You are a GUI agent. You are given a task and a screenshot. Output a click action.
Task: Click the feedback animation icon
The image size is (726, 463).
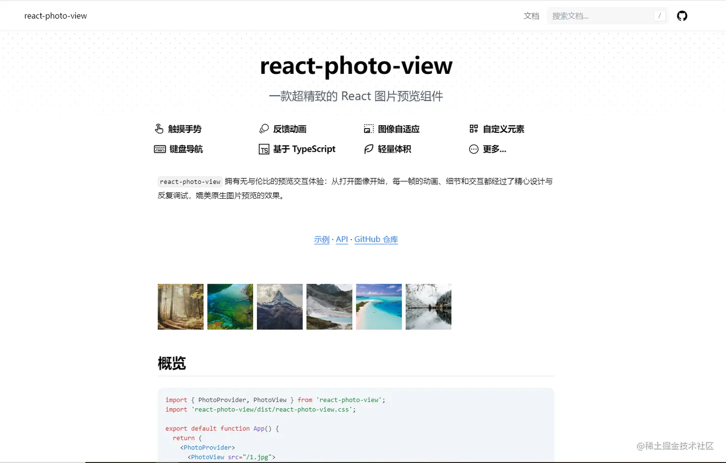(264, 129)
